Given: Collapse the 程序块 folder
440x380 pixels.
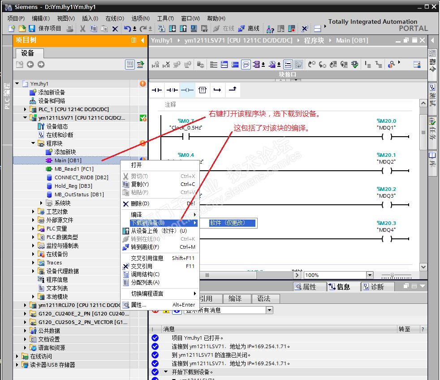Looking at the screenshot, I should pos(33,143).
